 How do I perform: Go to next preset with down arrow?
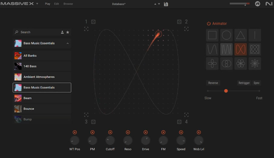(x=159, y=4)
